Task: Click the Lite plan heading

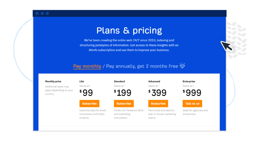Action: 81,81
